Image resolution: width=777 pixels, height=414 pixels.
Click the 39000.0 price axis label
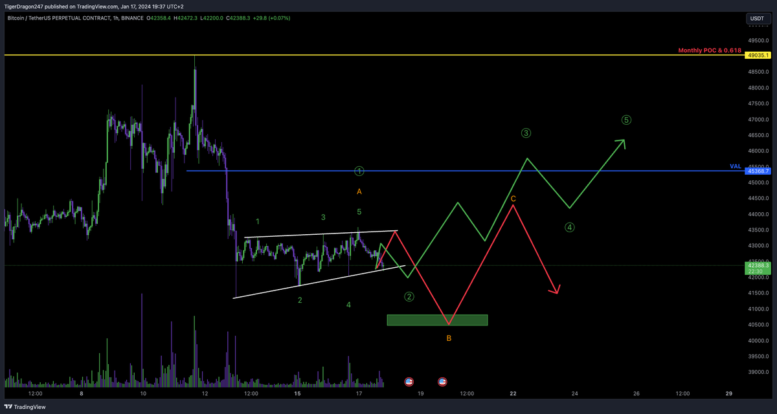(x=758, y=373)
